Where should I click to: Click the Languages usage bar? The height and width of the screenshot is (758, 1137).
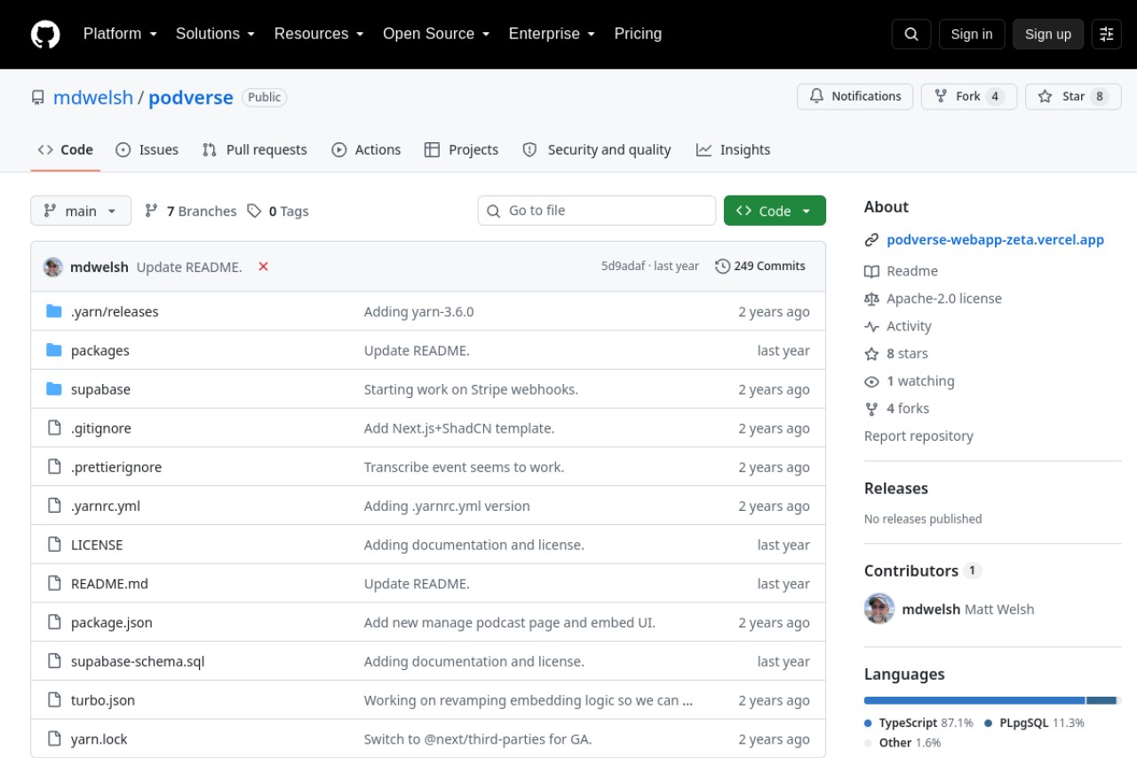point(992,700)
